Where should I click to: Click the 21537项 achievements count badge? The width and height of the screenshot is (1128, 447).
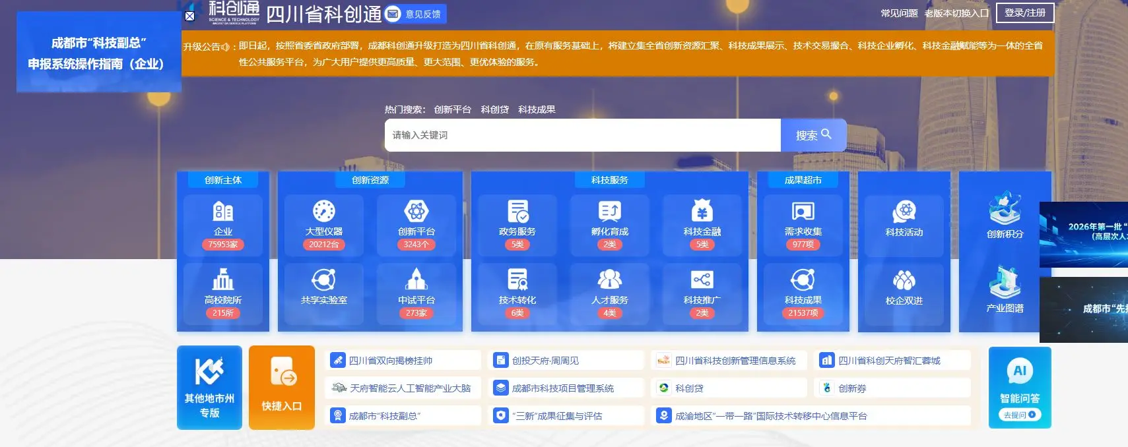click(x=803, y=313)
